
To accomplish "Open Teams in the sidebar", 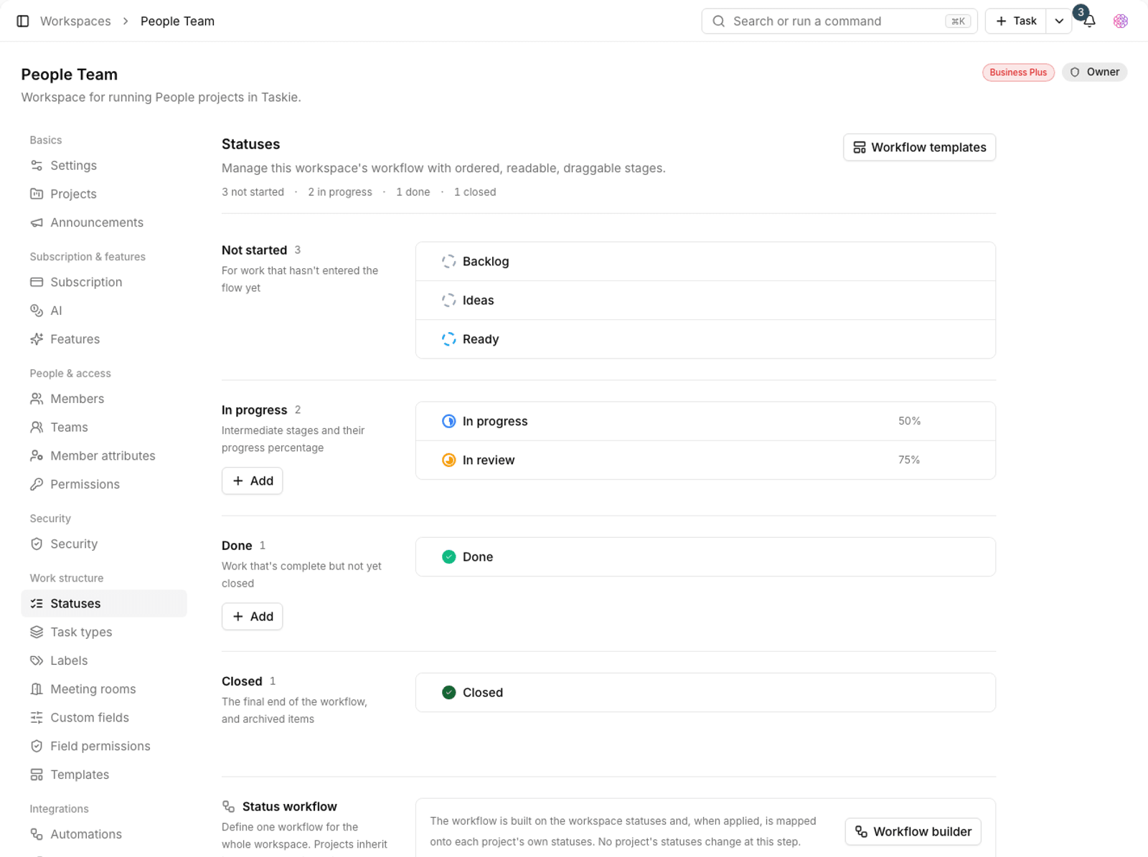I will click(x=104, y=427).
